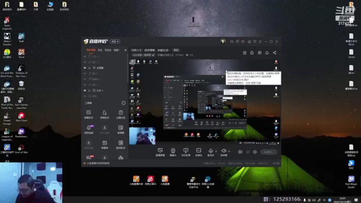Viewport: 361px width, 203px height.
Task: Click the webcam overlay in the preview
Action: 142,136
